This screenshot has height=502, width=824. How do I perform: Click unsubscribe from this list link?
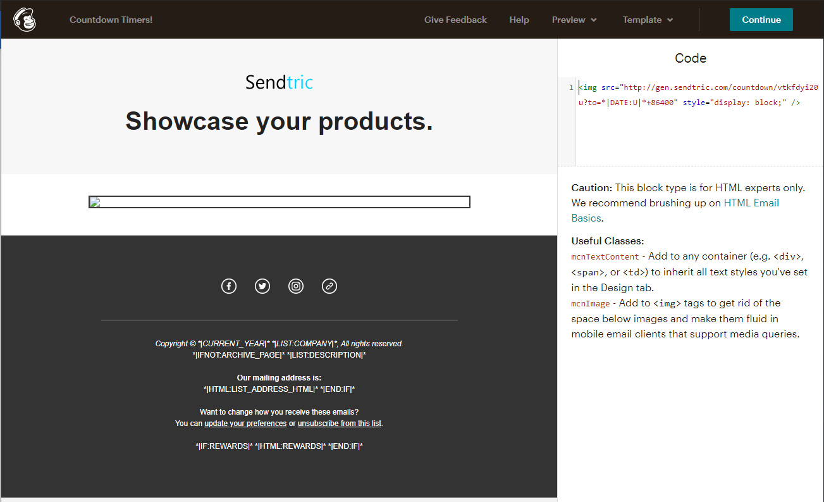[340, 424]
